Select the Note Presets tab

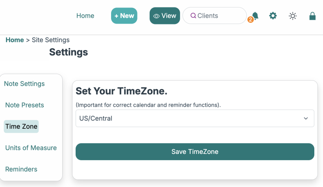24,105
